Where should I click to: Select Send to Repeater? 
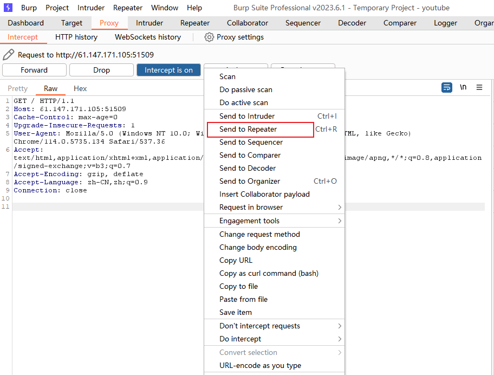(274, 129)
